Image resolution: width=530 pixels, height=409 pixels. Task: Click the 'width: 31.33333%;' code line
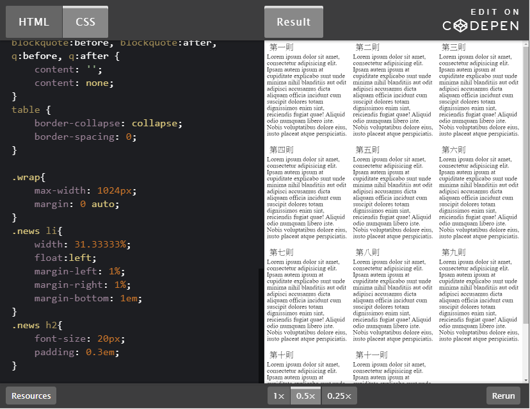click(83, 244)
